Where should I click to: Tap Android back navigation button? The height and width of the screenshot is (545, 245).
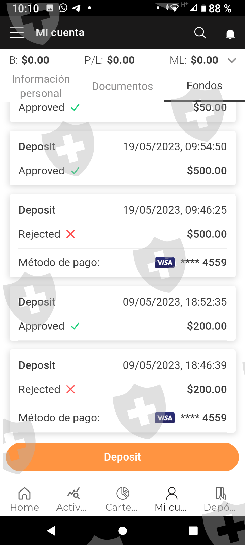(52, 531)
